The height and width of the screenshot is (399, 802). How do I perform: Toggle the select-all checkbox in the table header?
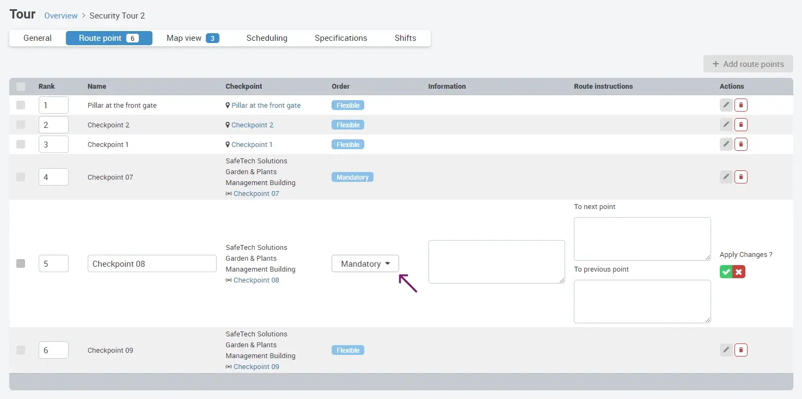point(21,86)
